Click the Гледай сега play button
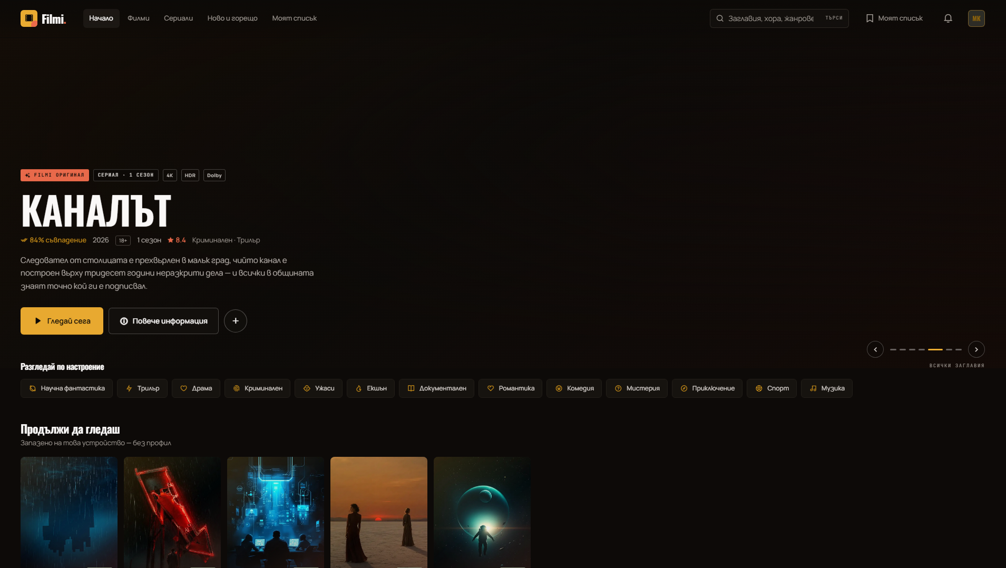The height and width of the screenshot is (568, 1006). 62,321
